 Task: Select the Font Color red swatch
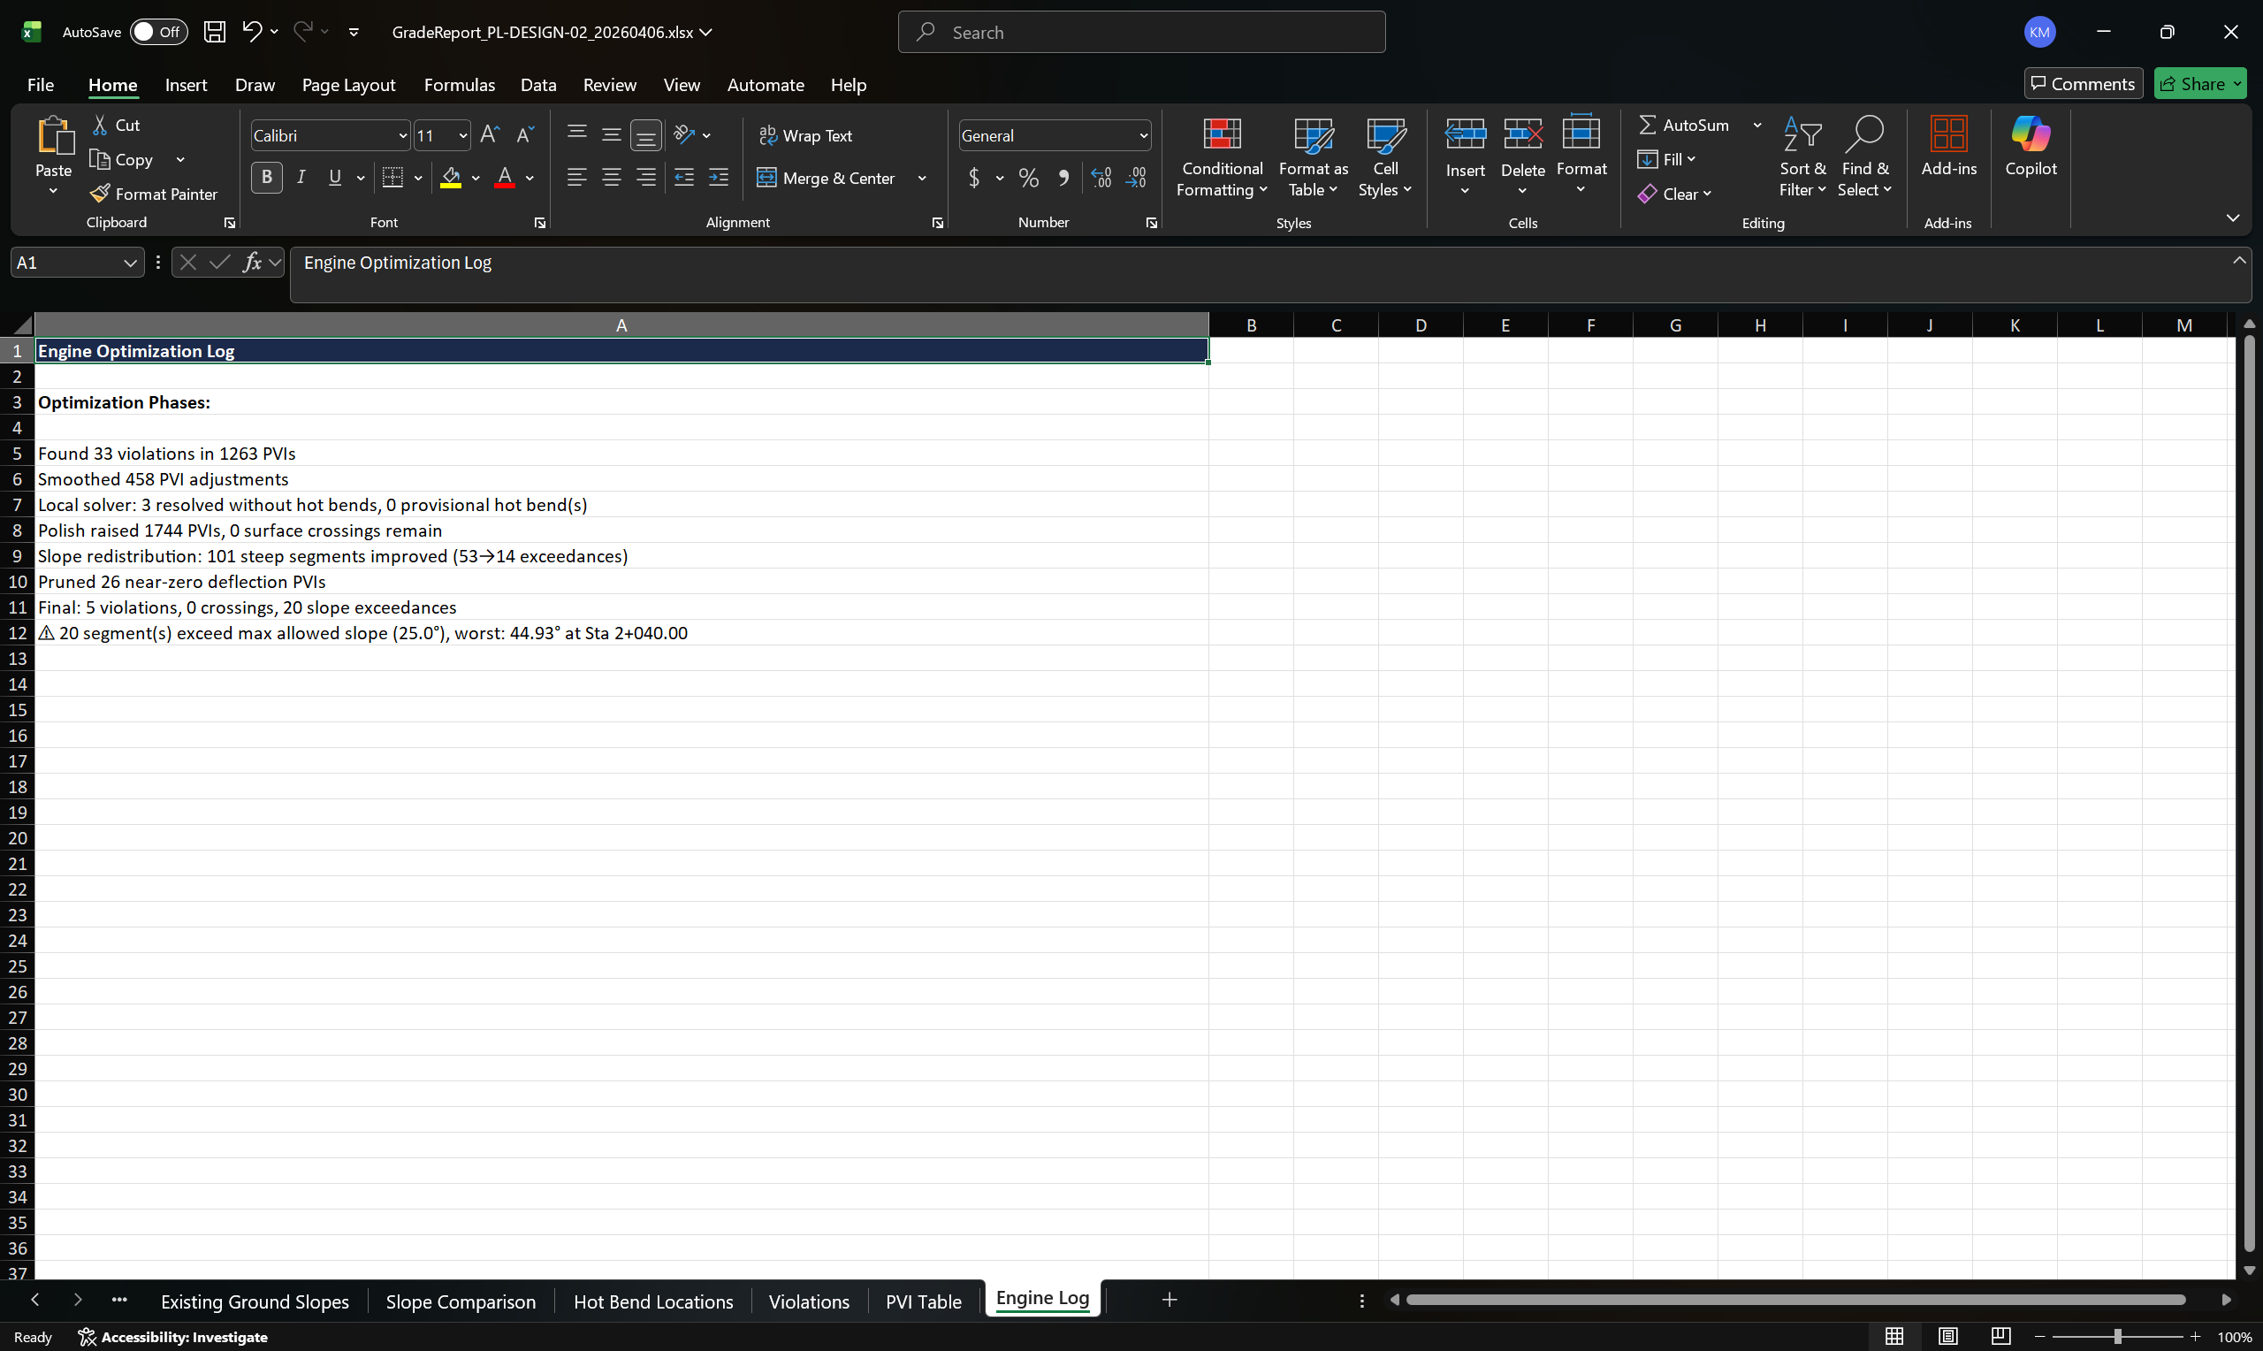click(x=506, y=178)
